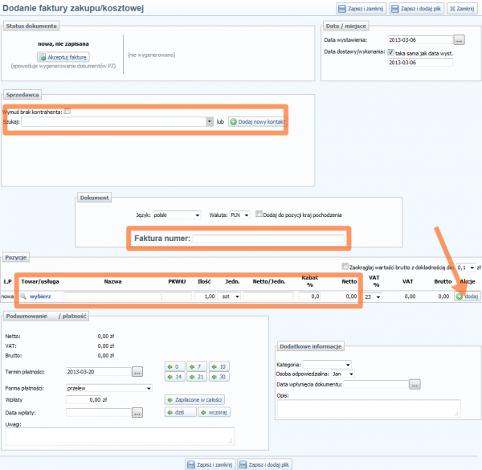Screen dimensions: 482x470
Task: Click magnifier icon next to 'wybierz'
Action: tap(23, 296)
